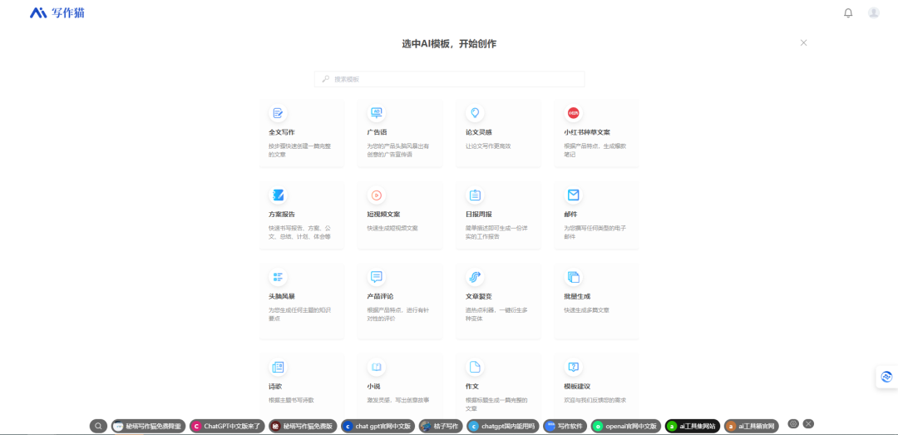Close the AI template picker with the X

tap(803, 42)
